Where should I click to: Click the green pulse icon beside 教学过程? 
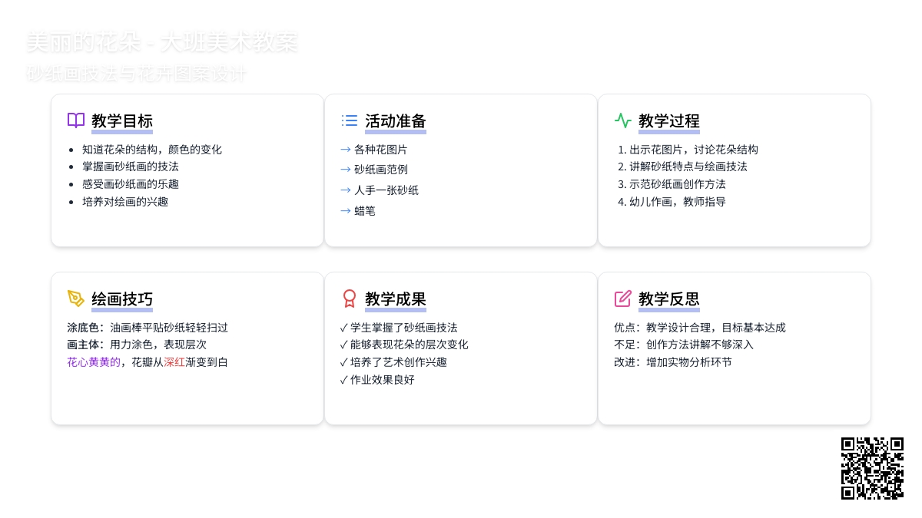pos(623,120)
